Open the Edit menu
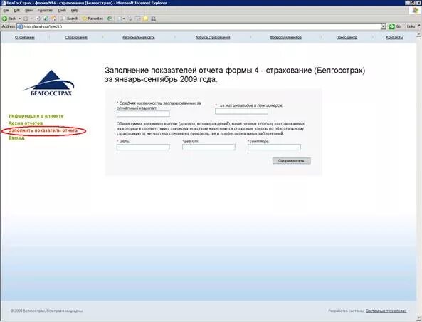The height and width of the screenshot is (322, 422). coord(17,10)
